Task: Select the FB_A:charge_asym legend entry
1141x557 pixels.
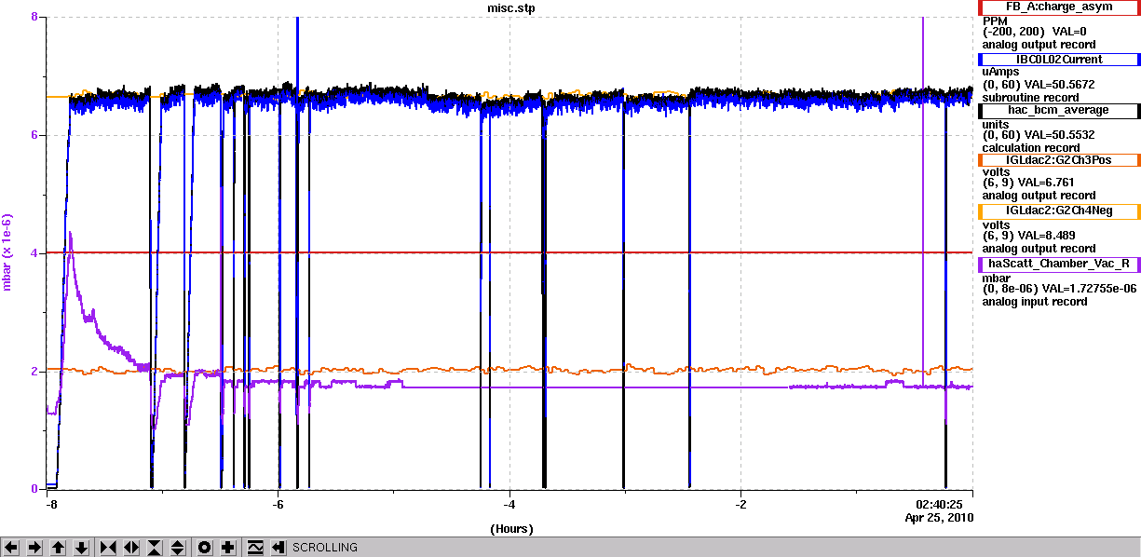Action: 1058,7
